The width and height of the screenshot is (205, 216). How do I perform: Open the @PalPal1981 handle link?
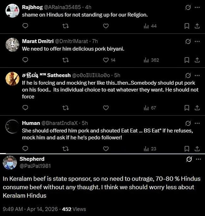click(35, 166)
